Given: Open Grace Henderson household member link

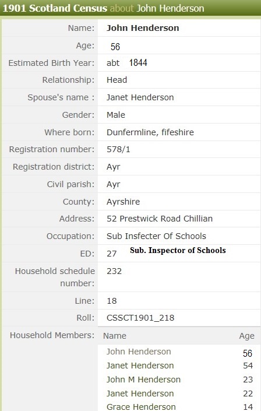Looking at the screenshot, I should click(x=141, y=406).
